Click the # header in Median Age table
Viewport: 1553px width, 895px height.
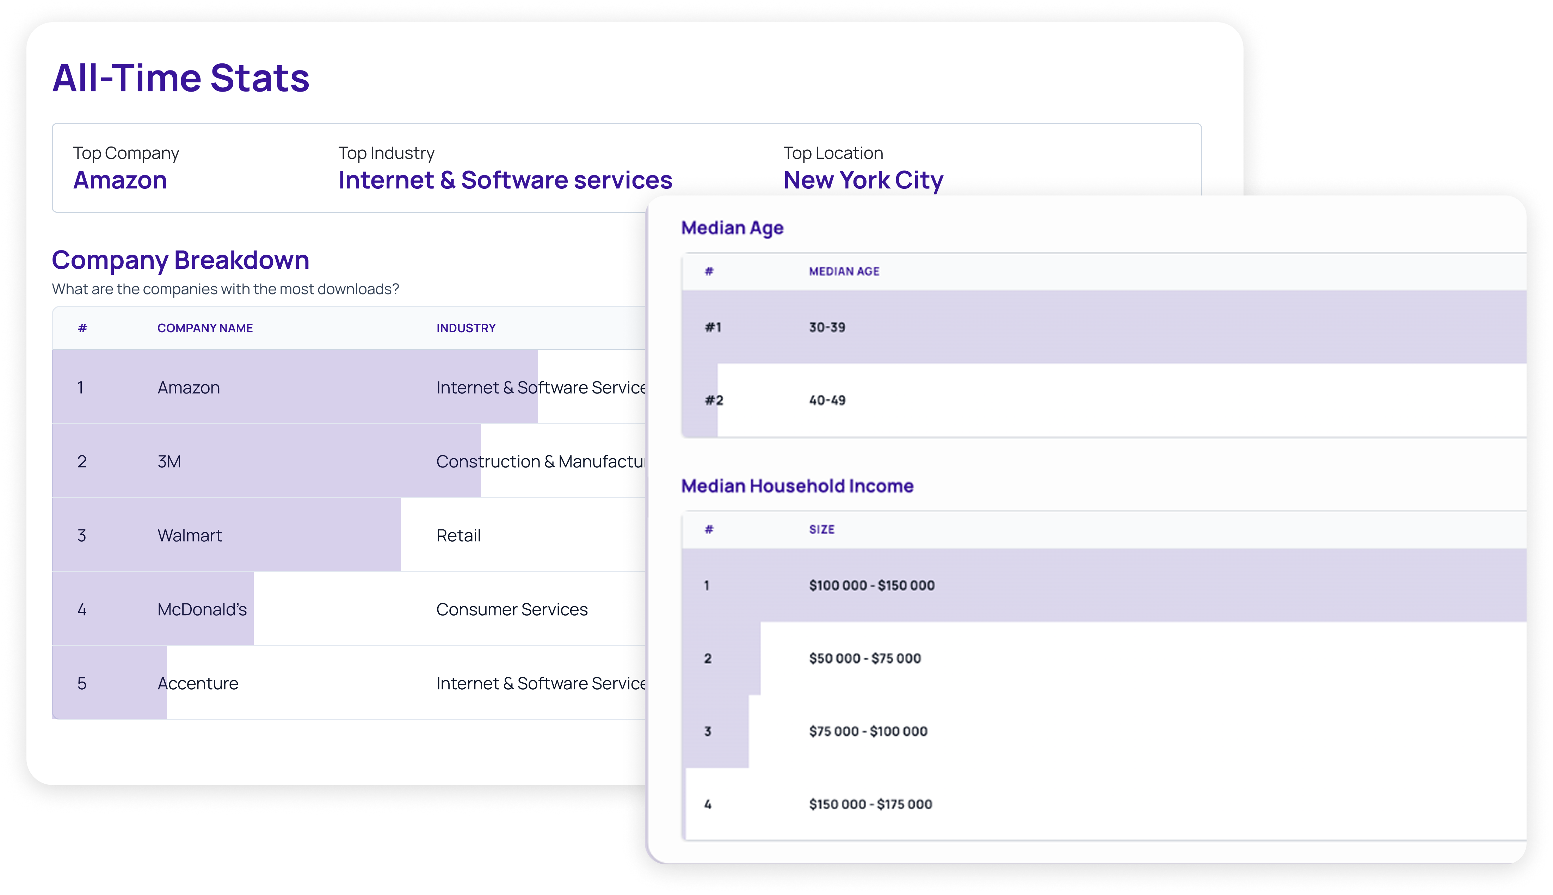709,272
